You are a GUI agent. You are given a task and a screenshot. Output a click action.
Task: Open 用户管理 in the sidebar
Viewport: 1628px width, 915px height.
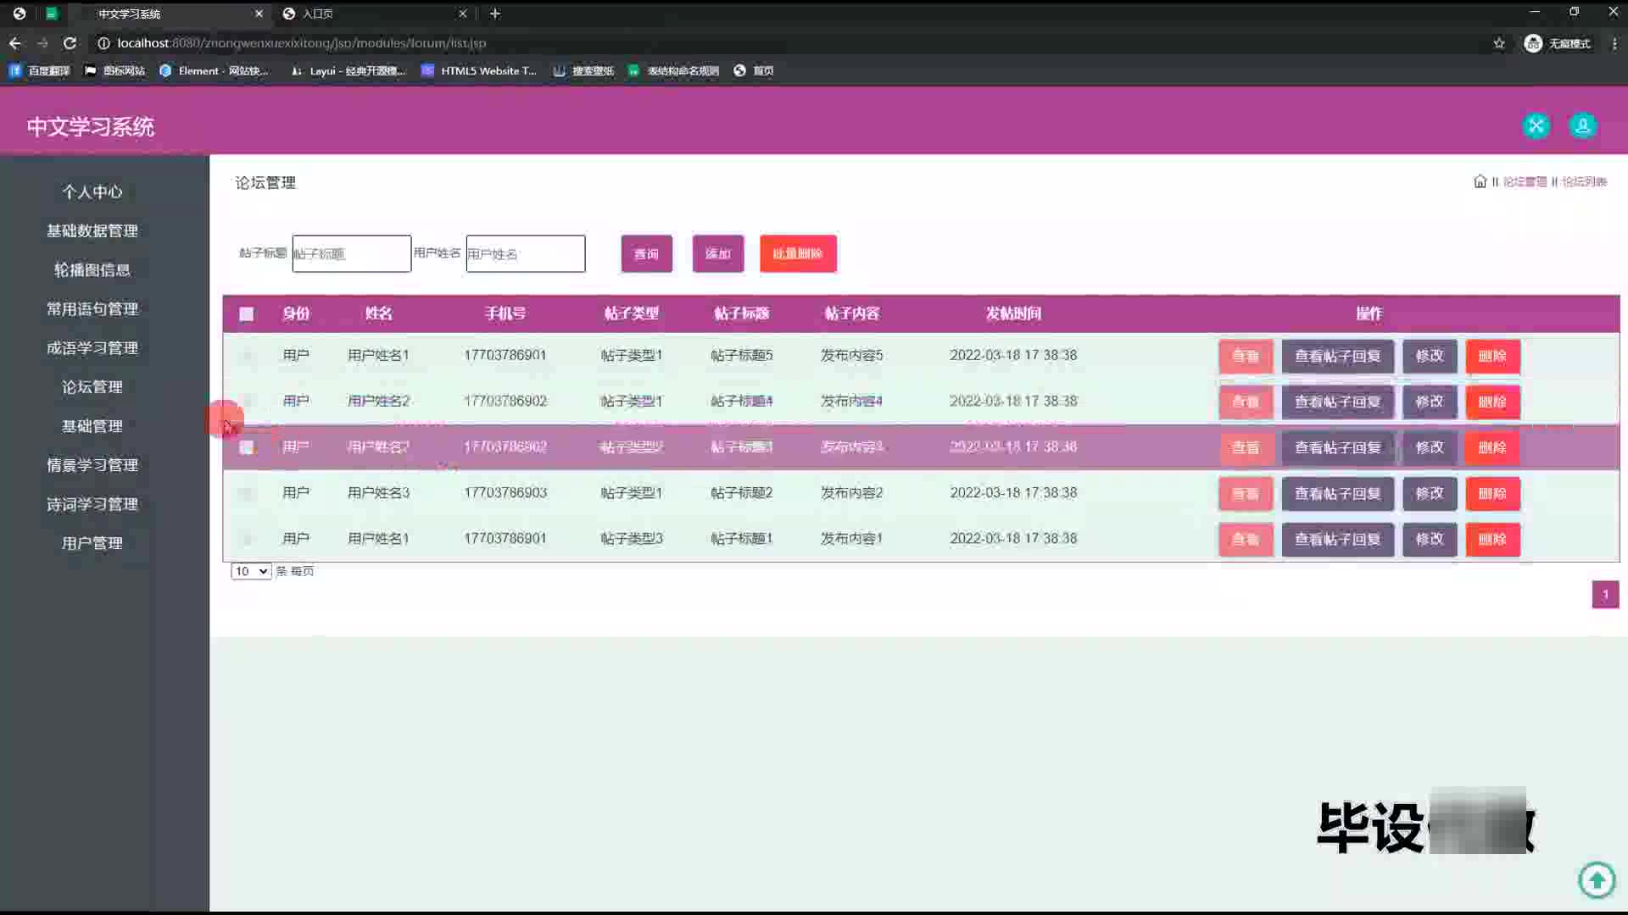(92, 543)
